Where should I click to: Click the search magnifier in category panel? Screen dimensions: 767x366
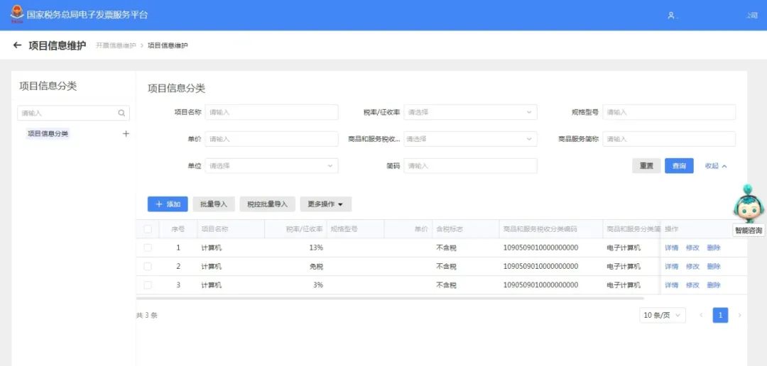(x=121, y=113)
